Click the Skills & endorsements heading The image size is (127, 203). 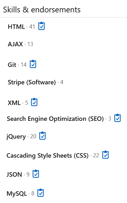pos(42,10)
